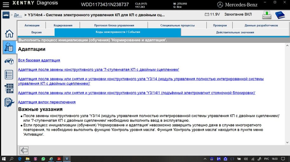Click the 'Важные указания' heading
The image size is (290, 162).
click(x=40, y=109)
